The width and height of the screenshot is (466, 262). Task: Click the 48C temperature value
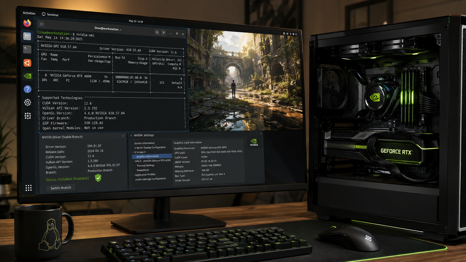click(x=56, y=80)
